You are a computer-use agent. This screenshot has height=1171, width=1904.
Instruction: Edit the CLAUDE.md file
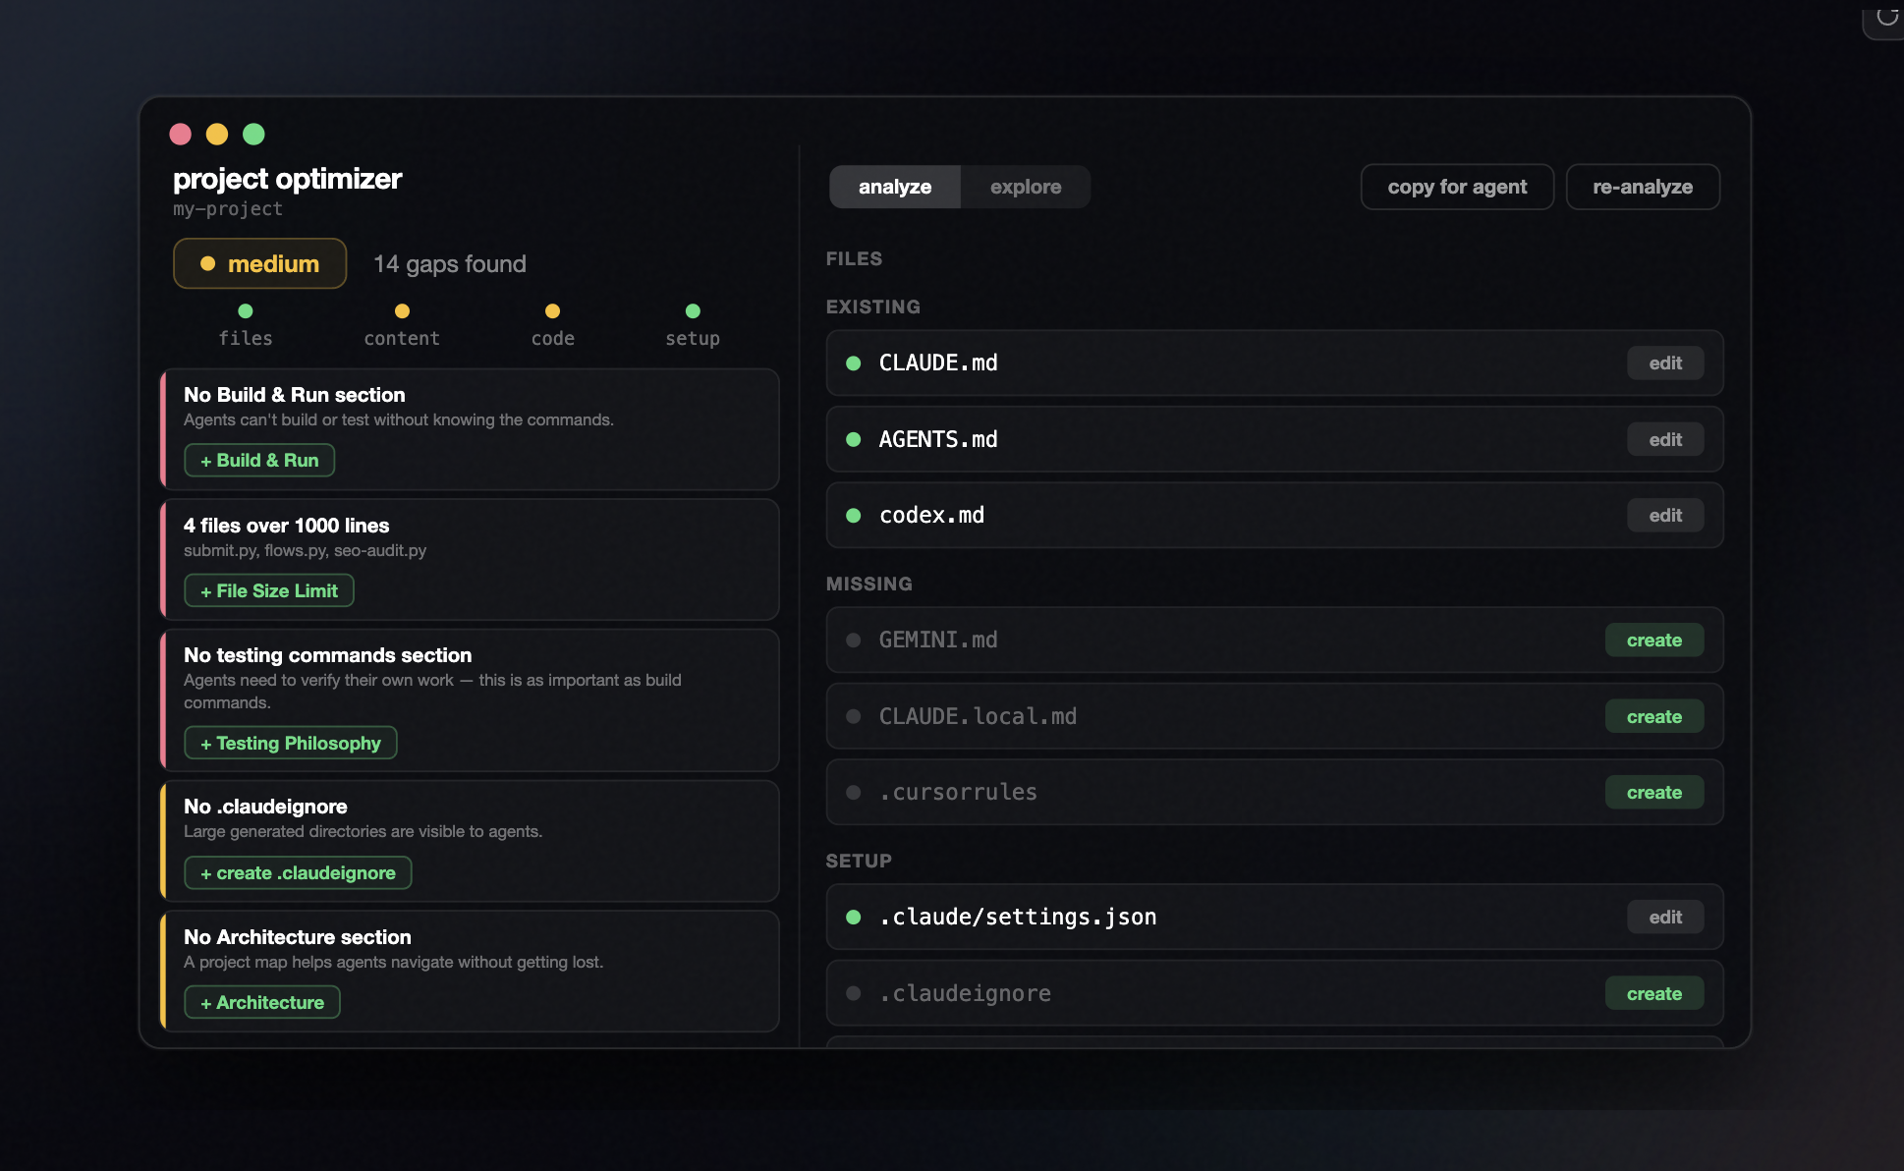coord(1665,362)
